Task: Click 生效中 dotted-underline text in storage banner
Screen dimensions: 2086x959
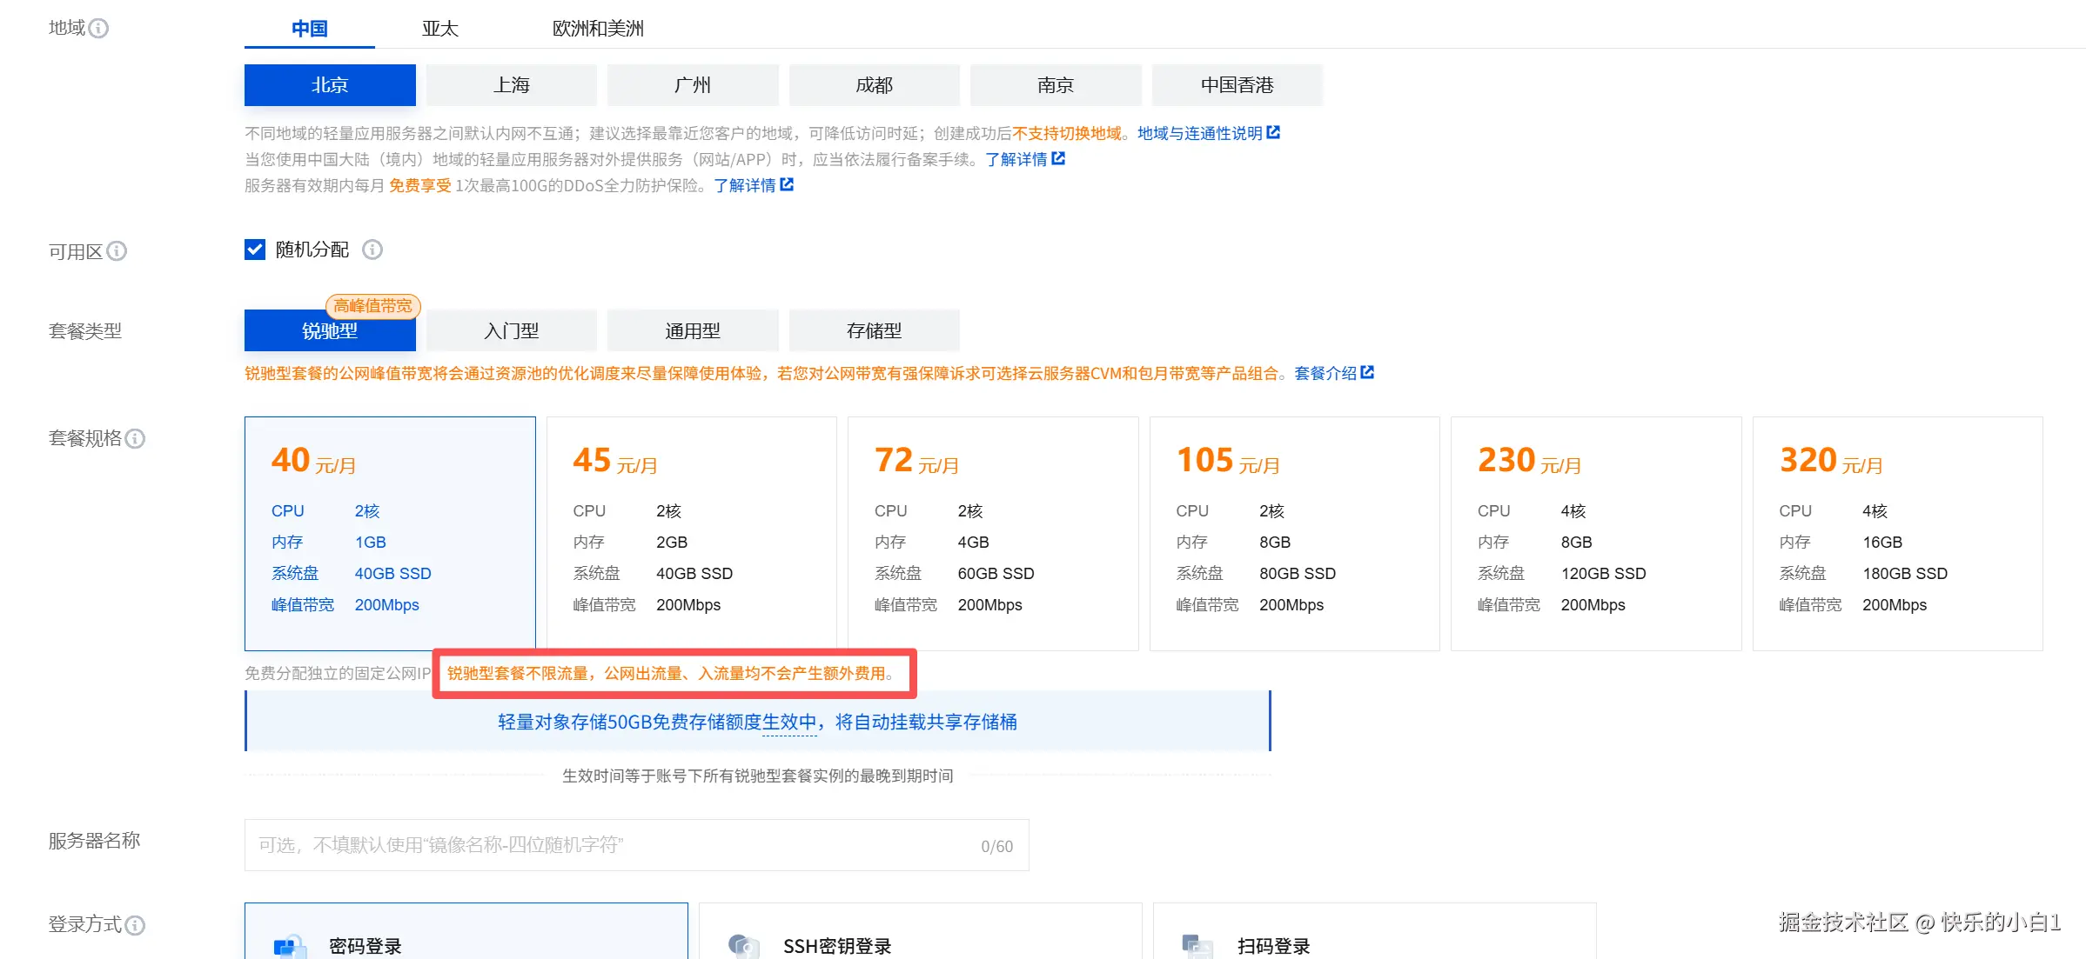Action: [789, 722]
